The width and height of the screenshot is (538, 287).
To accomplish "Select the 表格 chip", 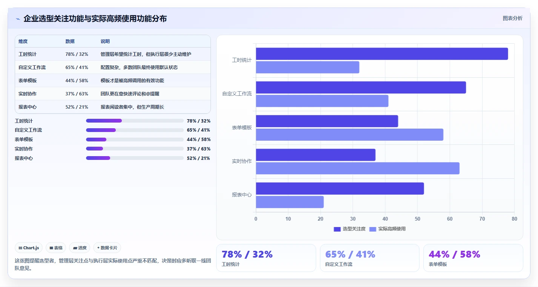I will coord(56,248).
